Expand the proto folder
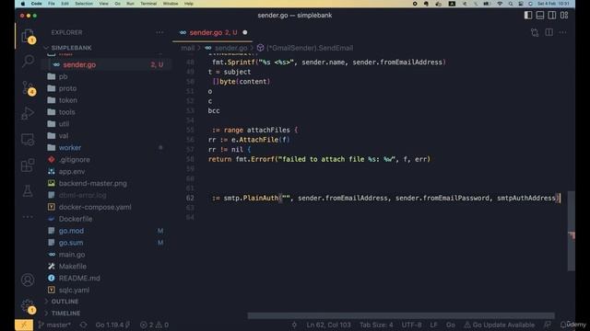590x331 pixels. coord(67,88)
